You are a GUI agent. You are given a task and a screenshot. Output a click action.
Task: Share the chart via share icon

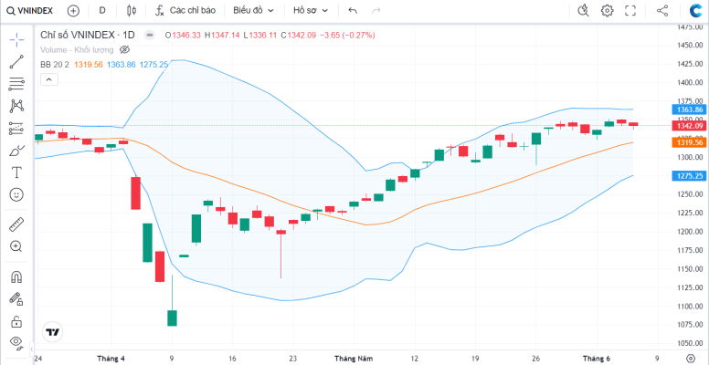(x=662, y=11)
